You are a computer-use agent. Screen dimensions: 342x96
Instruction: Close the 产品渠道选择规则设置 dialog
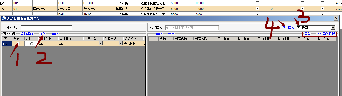336,18
